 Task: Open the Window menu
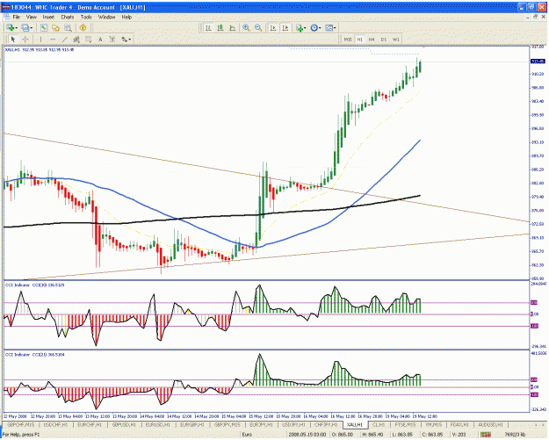click(106, 17)
